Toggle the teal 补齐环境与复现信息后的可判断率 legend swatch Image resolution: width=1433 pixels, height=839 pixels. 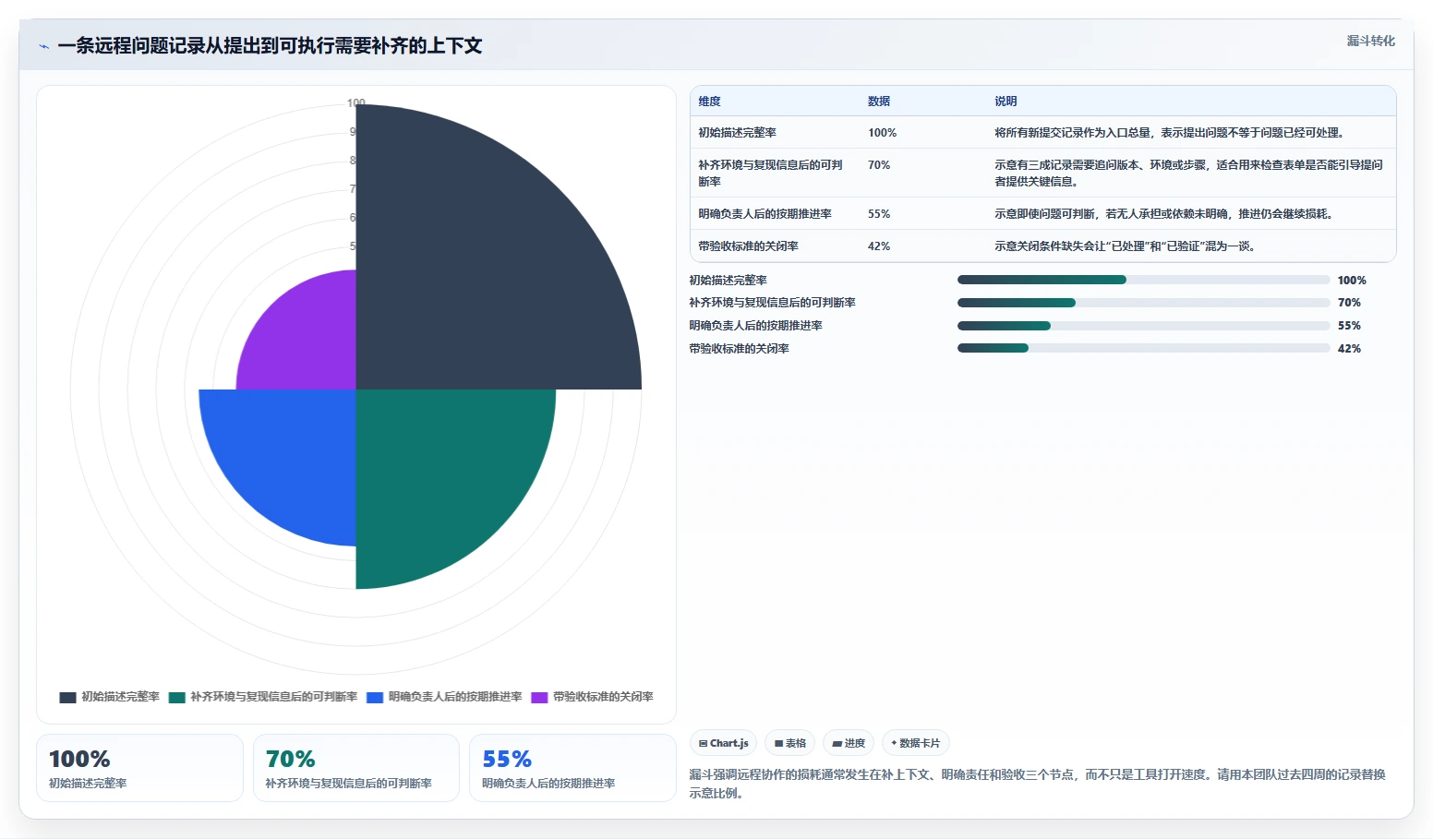177,698
